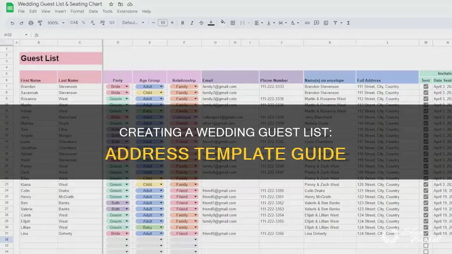Click the merge cells icon
Screen dimensions: 452x254
pos(242,23)
